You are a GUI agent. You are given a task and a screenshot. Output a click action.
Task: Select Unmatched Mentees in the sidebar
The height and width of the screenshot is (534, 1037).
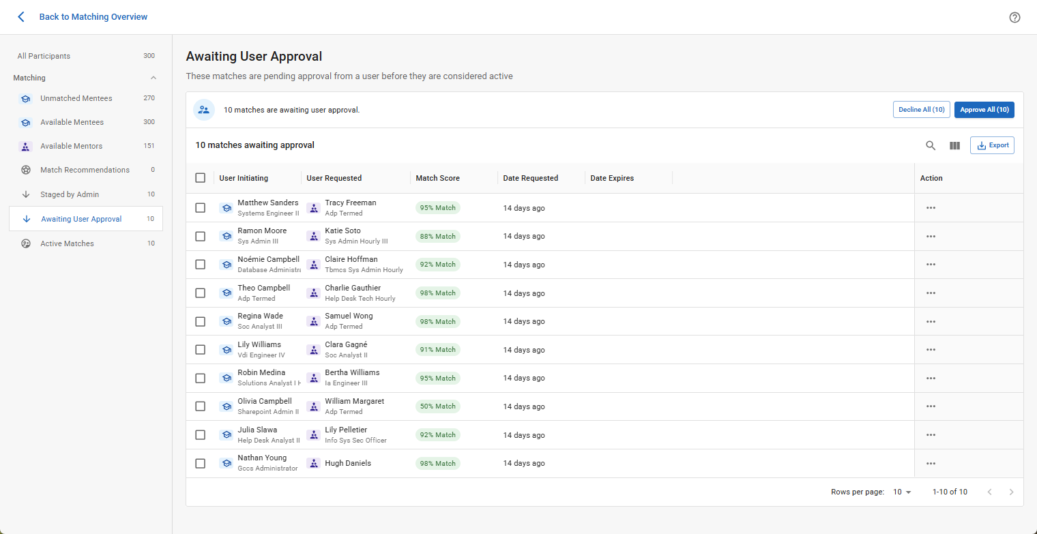coord(86,98)
